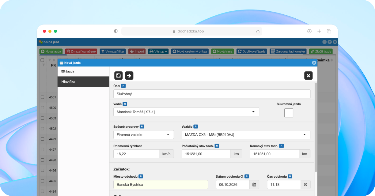Cancel the form with the black X icon
The height and width of the screenshot is (196, 375).
pos(309,75)
